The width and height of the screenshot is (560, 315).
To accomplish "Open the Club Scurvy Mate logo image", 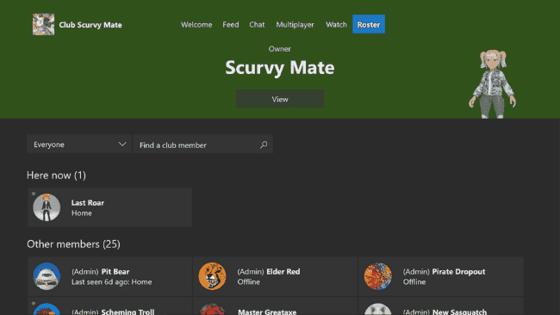I will coord(44,24).
